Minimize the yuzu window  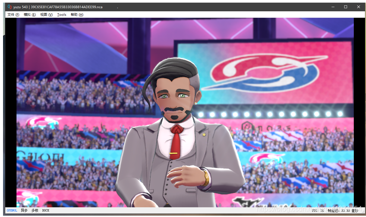pyautogui.click(x=333, y=7)
